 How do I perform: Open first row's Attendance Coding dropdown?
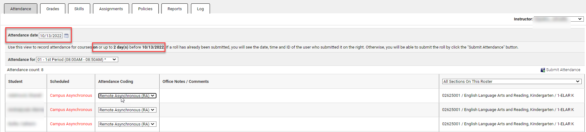127,96
